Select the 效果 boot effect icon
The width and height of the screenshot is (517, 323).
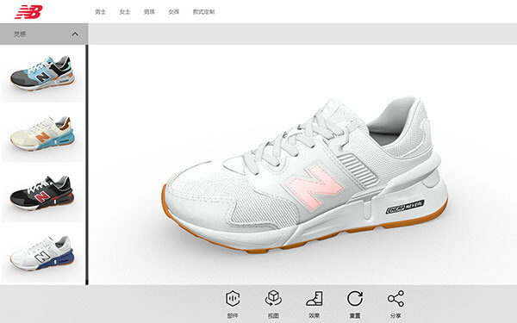click(315, 298)
